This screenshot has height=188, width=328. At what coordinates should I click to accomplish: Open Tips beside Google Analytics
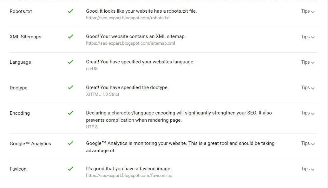[307, 143]
